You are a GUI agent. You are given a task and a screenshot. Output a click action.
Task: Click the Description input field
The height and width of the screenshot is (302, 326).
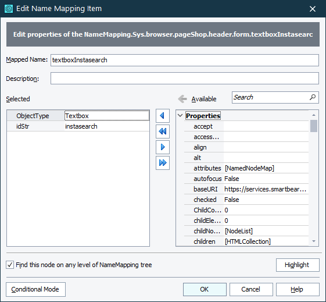tap(185, 78)
